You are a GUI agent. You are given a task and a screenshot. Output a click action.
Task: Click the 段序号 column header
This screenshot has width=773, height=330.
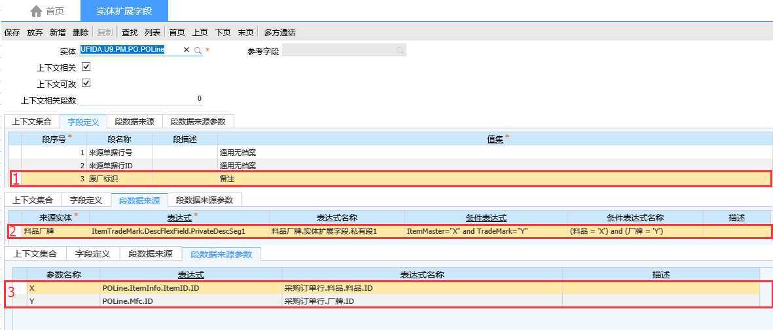point(54,139)
